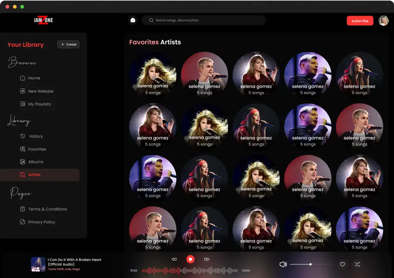Viewport: 394px width, 278px height.
Task: Adjust the volume slider
Action: click(311, 264)
